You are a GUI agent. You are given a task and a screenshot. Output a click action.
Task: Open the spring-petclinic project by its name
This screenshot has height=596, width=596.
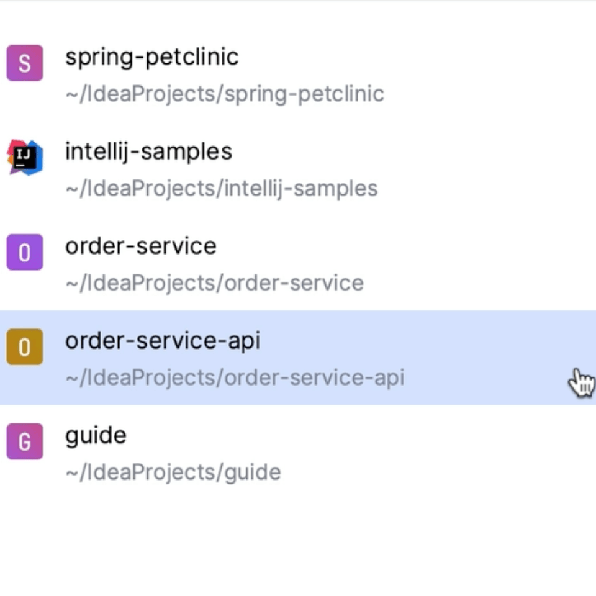click(x=151, y=57)
